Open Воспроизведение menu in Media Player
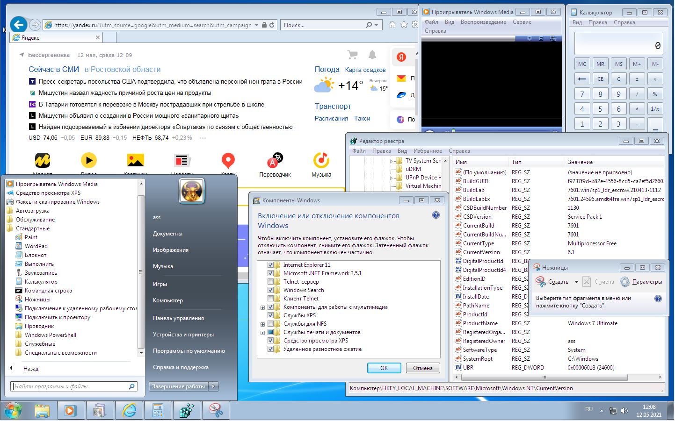The width and height of the screenshot is (675, 421). (483, 22)
